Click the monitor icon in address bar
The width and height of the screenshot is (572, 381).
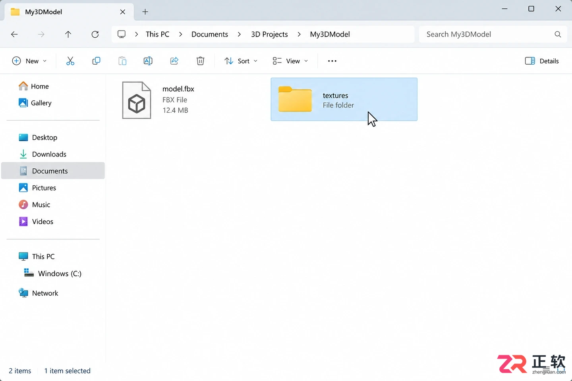(122, 34)
